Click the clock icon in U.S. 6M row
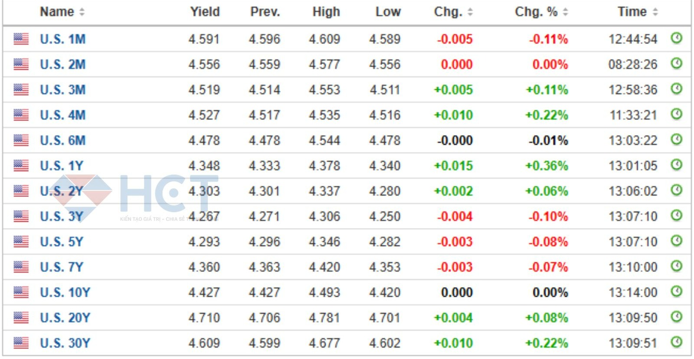Image resolution: width=694 pixels, height=359 pixels. point(676,139)
